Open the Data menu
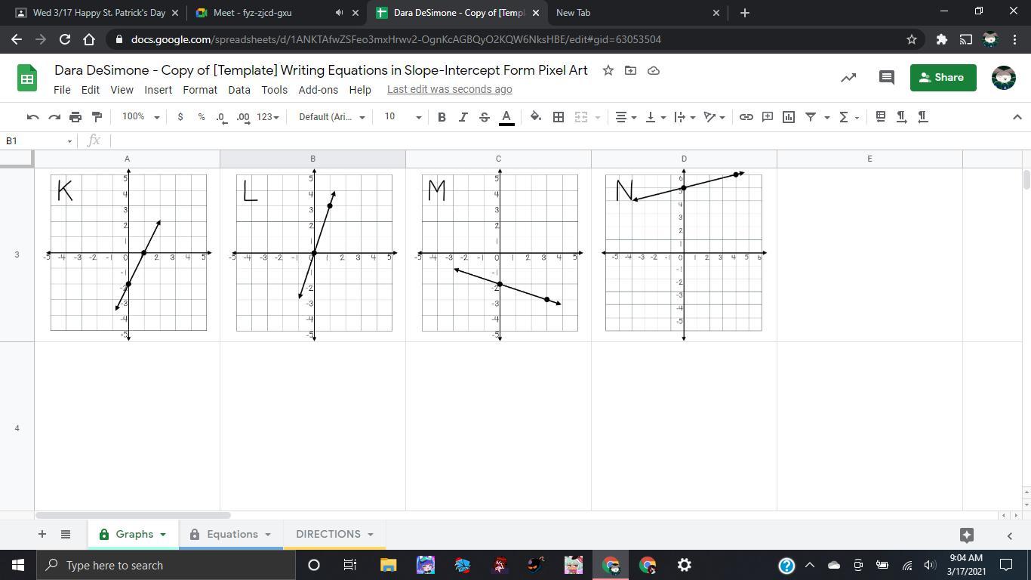This screenshot has height=580, width=1031. click(x=239, y=89)
